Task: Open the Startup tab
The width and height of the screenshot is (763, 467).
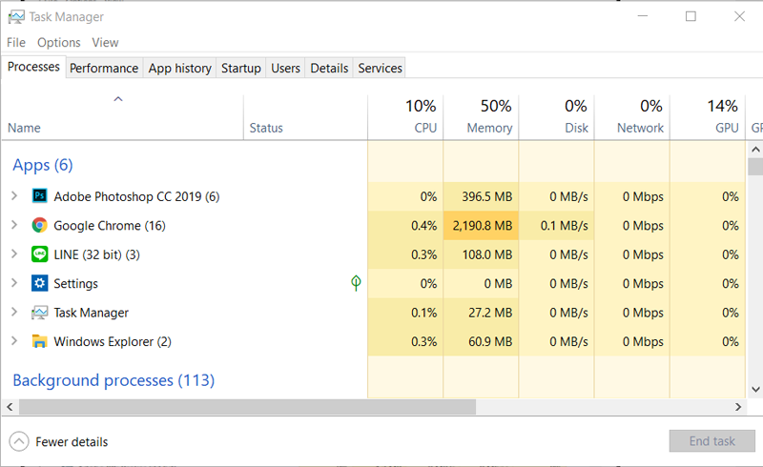Action: pos(240,68)
